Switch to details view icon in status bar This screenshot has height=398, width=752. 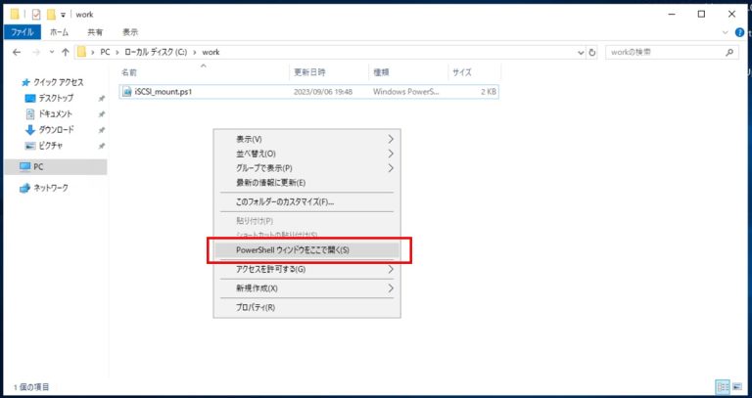coord(723,386)
